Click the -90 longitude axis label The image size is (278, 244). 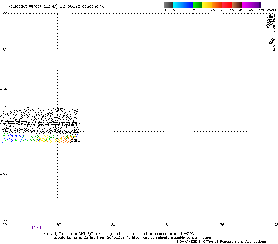point(3,225)
